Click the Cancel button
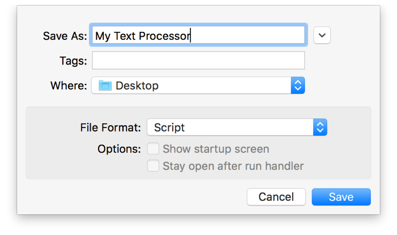 pyautogui.click(x=276, y=197)
